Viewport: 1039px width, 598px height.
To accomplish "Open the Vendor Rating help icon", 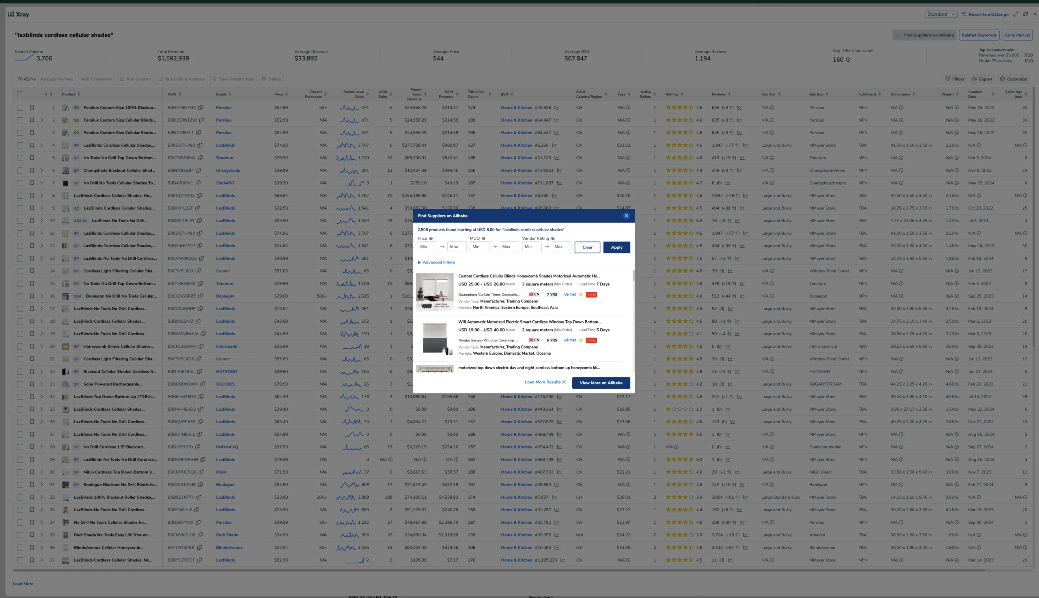I will 553,238.
